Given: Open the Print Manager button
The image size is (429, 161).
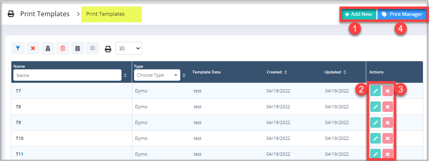Looking at the screenshot, I should click(402, 14).
